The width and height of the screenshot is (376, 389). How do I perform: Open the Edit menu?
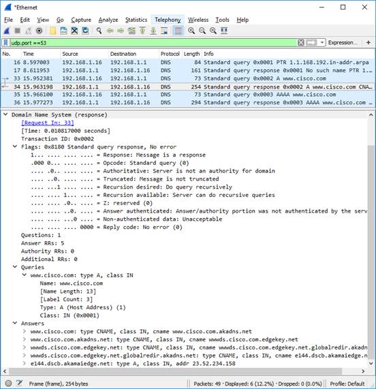click(x=25, y=20)
